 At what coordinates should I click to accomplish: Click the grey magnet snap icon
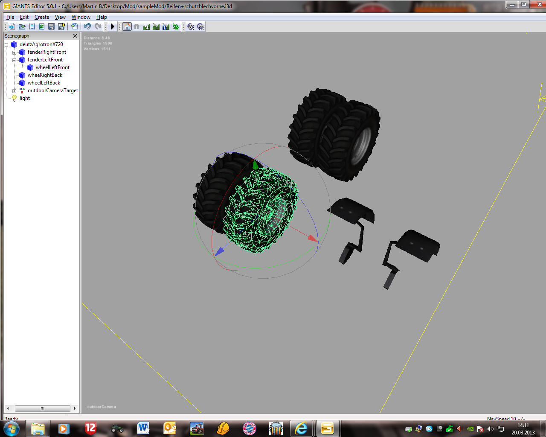136,26
